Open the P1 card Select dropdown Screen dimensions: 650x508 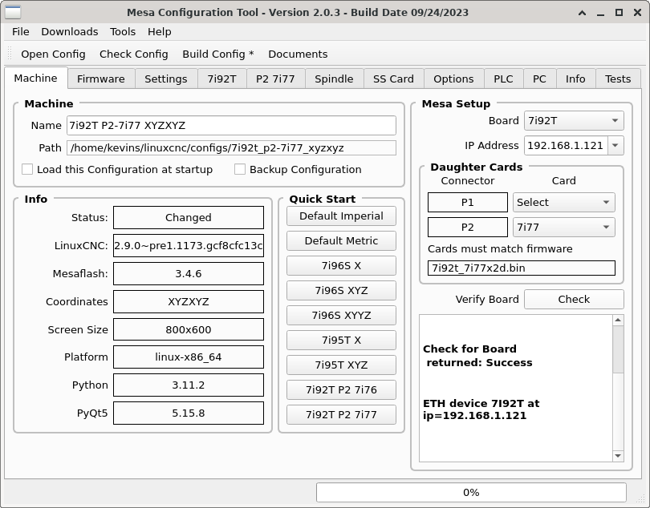[x=564, y=203]
